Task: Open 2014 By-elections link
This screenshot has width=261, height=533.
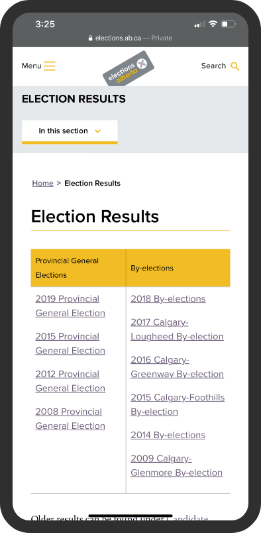Action: [168, 435]
